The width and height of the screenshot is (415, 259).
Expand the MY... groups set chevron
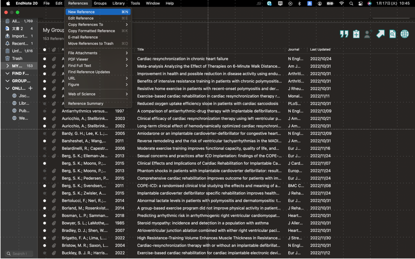coord(8,66)
